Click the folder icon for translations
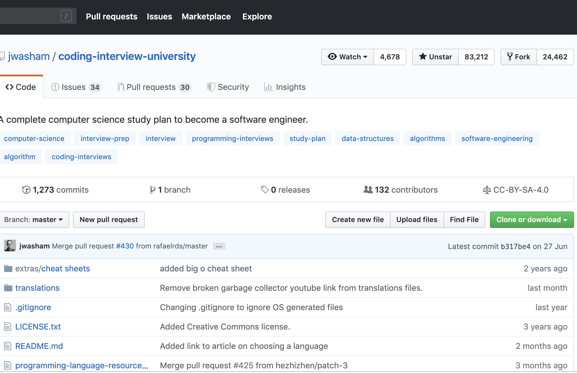The image size is (577, 373). (8, 288)
